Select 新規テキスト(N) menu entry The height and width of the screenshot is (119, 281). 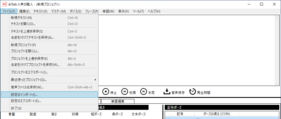coord(49,18)
